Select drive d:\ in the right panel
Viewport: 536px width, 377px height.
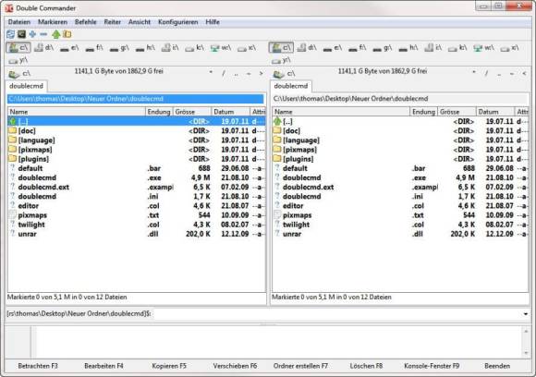[308, 47]
